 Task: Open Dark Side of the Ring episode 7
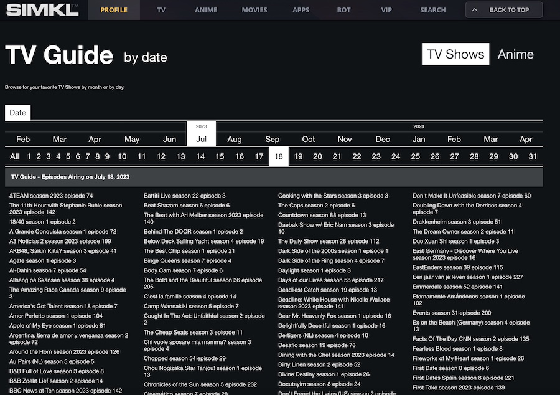coord(331,260)
